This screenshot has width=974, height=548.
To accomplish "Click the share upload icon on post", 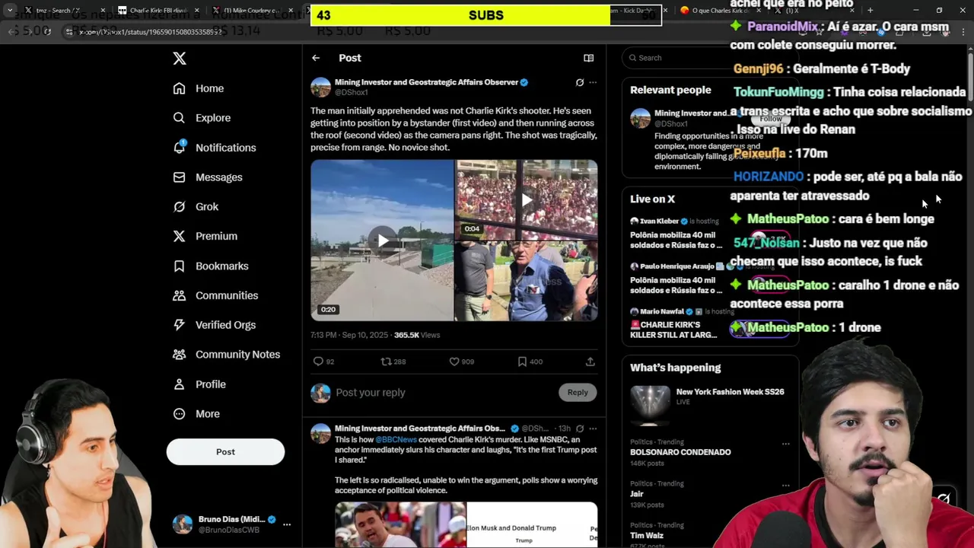I will (590, 362).
